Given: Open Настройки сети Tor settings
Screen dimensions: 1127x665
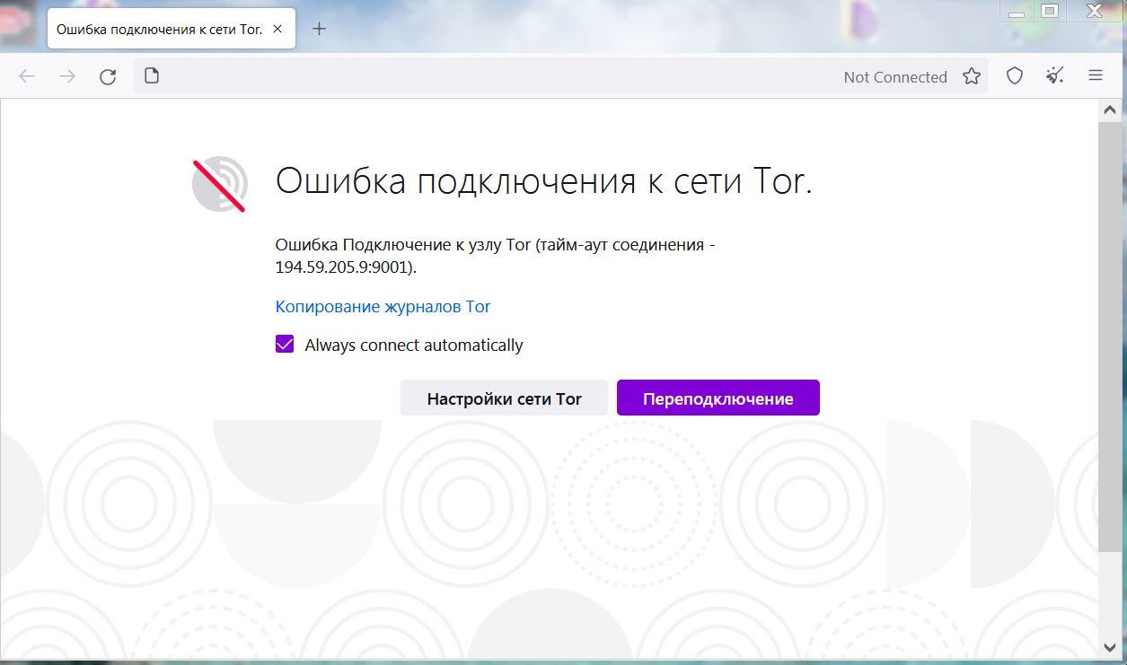Looking at the screenshot, I should click(504, 398).
